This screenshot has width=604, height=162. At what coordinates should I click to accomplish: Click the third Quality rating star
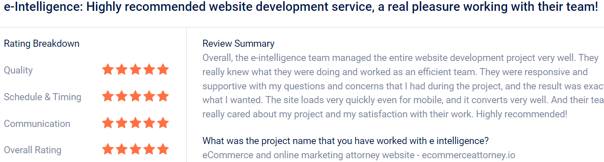click(135, 69)
